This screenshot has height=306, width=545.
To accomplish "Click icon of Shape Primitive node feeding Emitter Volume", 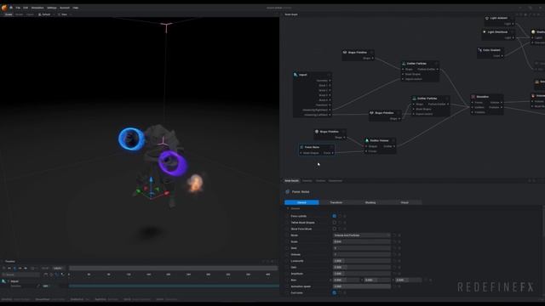I will 317,132.
